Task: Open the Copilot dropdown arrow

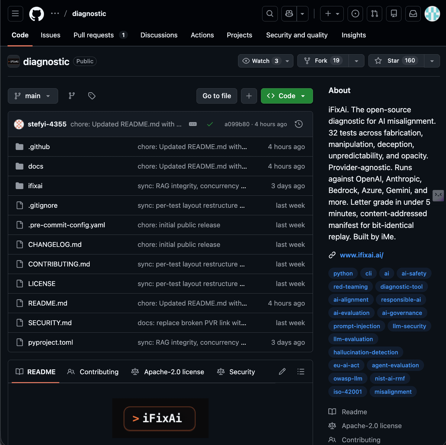Action: pos(302,14)
